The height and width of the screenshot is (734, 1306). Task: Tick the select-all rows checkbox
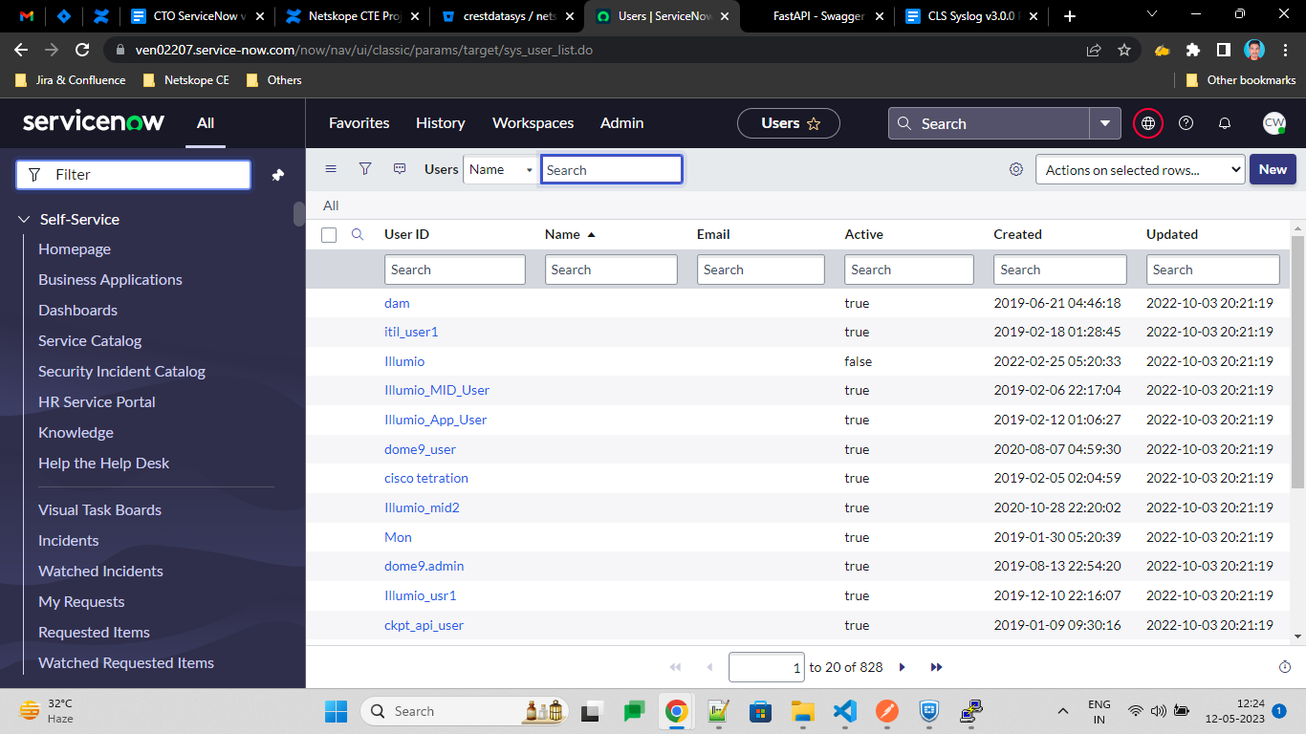[x=329, y=235]
